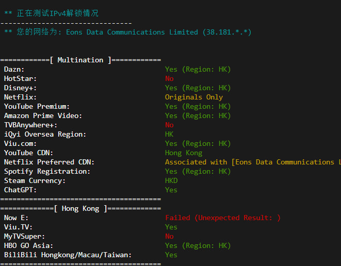Click the HKD Steam Currency value
This screenshot has height=266, width=341.
[x=171, y=181]
